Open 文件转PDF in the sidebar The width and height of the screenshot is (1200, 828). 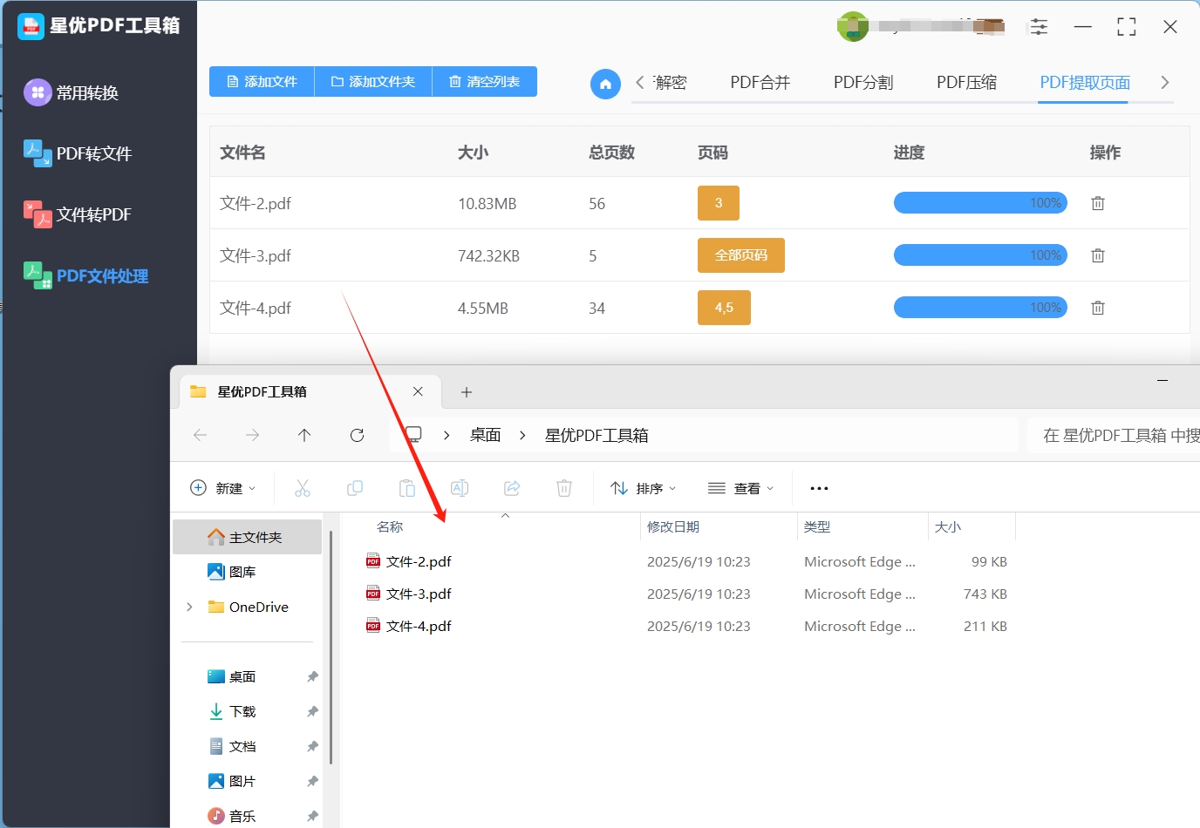coord(78,214)
